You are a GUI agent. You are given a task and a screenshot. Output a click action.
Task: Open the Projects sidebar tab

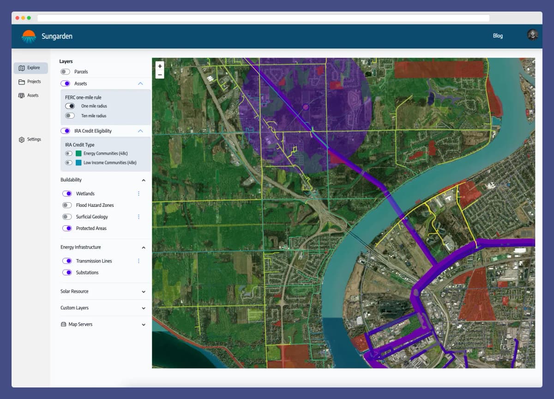[x=30, y=82]
